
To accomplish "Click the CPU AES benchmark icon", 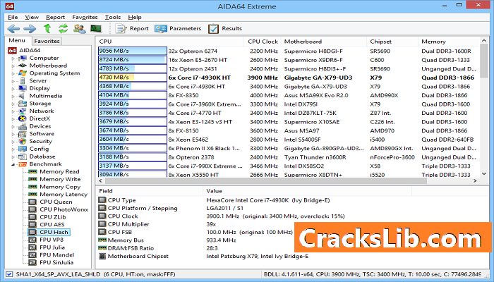I will click(32, 224).
